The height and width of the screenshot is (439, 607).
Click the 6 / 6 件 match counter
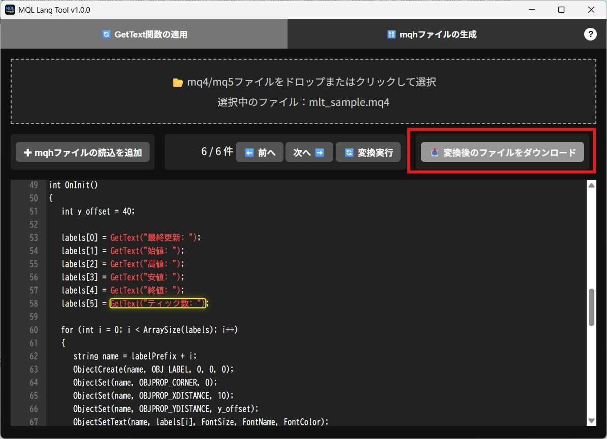click(x=217, y=151)
